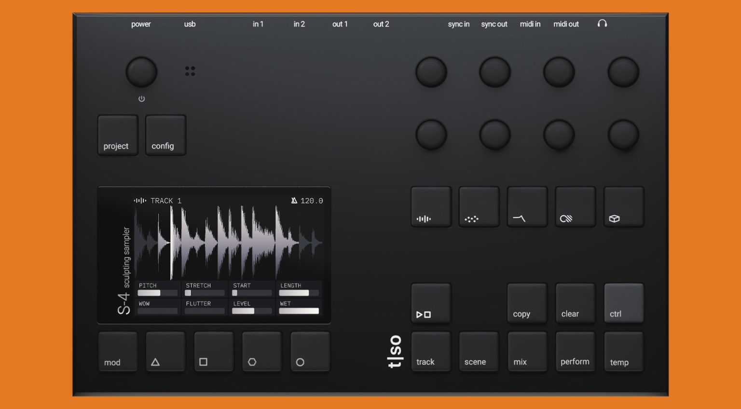This screenshot has width=741, height=409.
Task: Switch to the track page
Action: point(431,351)
